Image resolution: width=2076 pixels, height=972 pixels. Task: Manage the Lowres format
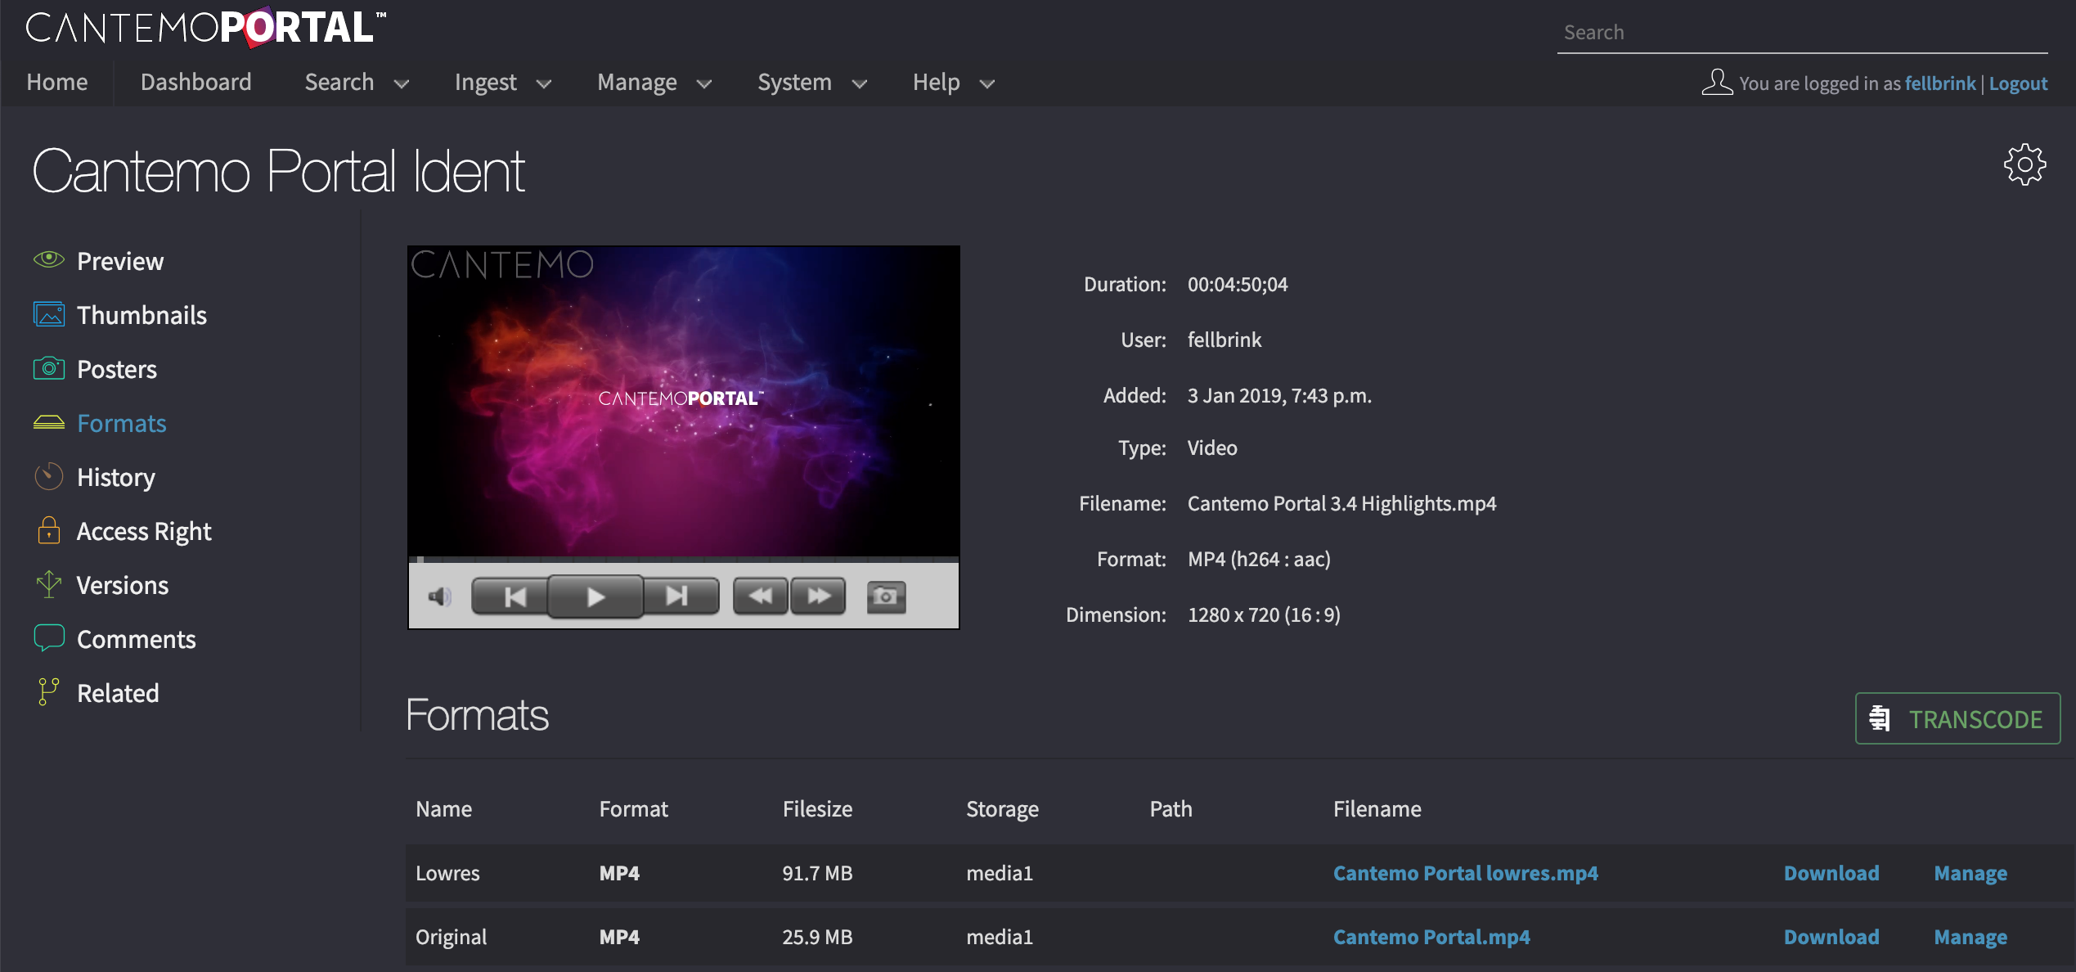pos(1970,873)
